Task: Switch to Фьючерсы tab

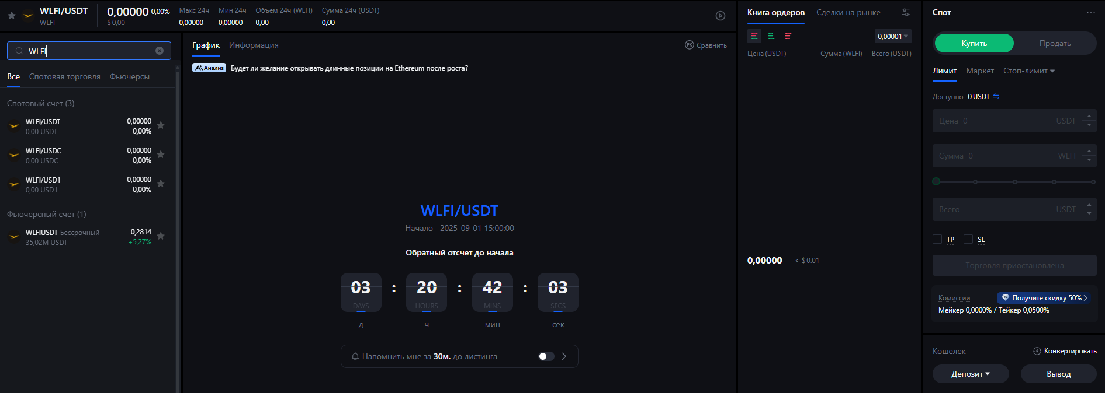Action: tap(130, 76)
